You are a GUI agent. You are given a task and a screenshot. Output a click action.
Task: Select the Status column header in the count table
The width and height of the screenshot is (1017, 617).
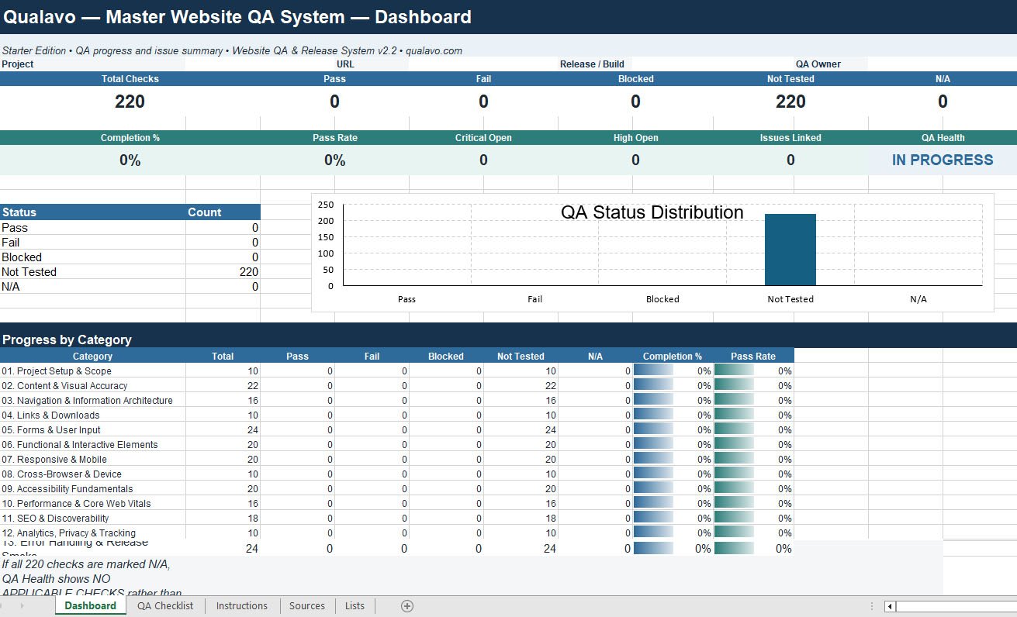tap(92, 212)
